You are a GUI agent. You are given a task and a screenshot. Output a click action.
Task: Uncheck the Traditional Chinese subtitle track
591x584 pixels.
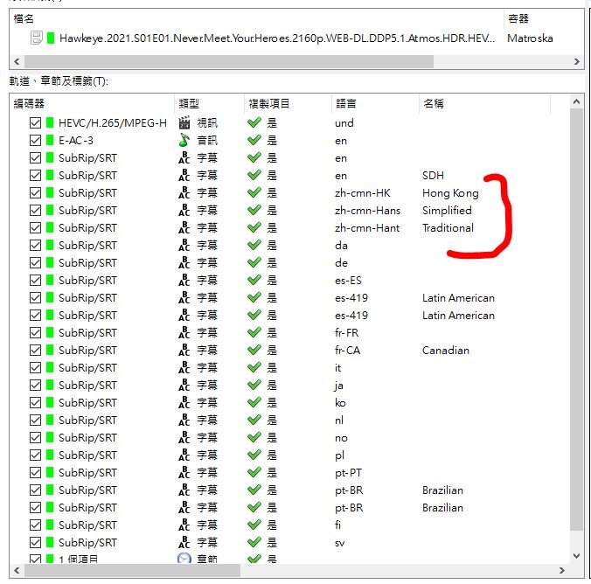pos(36,227)
